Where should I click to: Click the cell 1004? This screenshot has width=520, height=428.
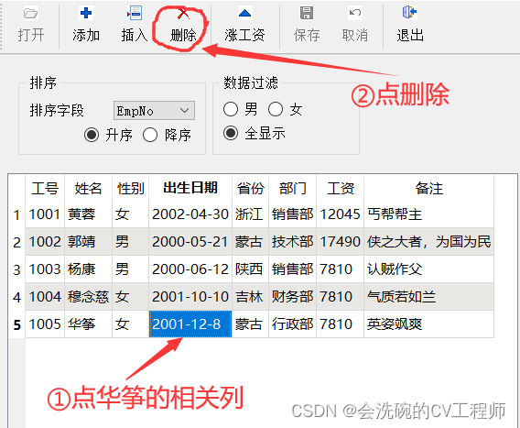click(x=45, y=297)
